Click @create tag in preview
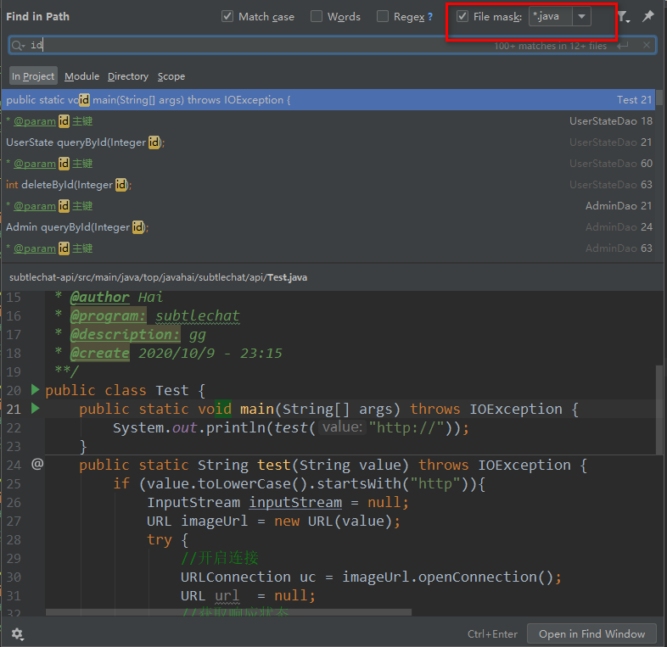The width and height of the screenshot is (667, 647). pos(99,354)
